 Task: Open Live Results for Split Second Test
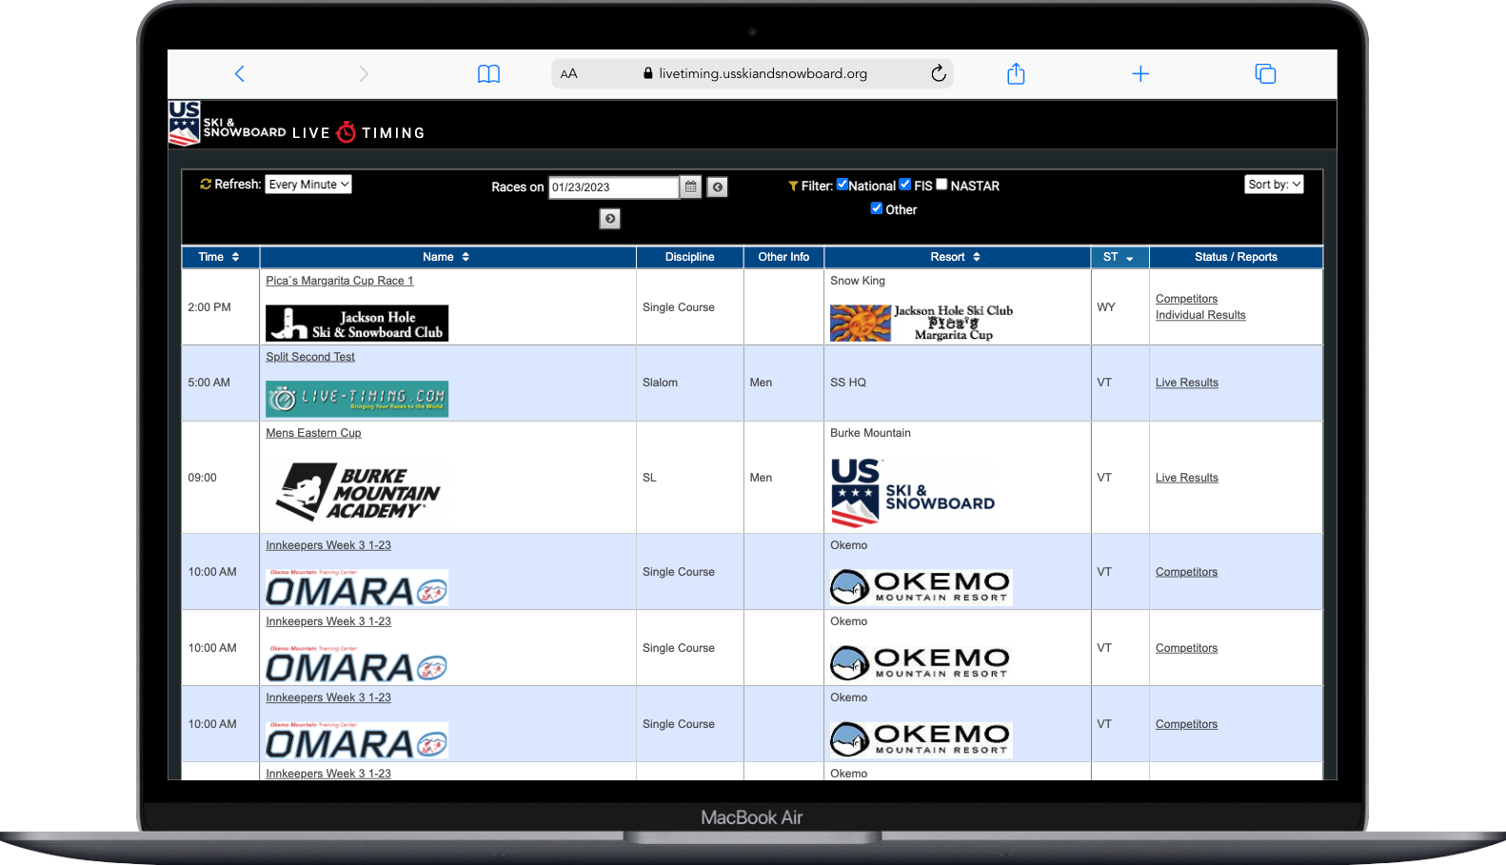coord(1186,383)
